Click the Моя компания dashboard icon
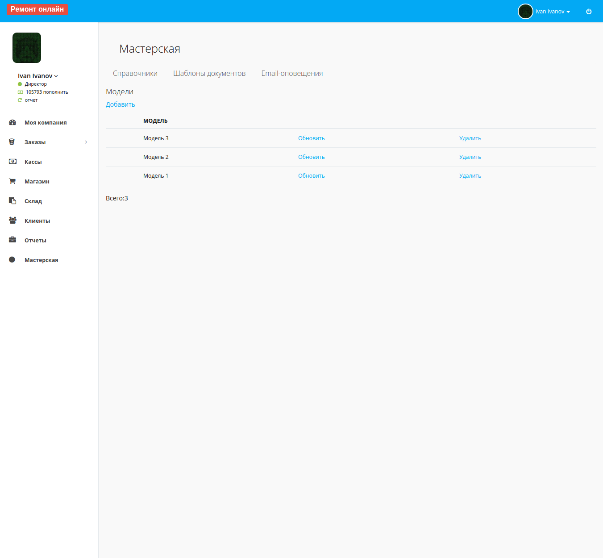 coord(12,122)
